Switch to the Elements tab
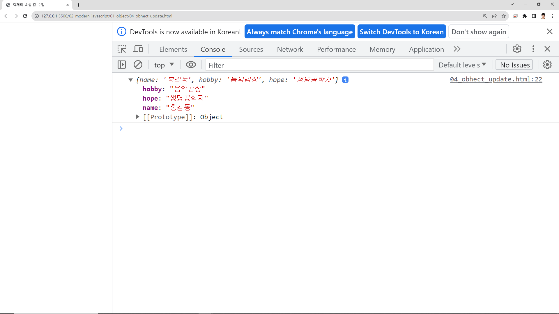Viewport: 559px width, 314px height. (173, 49)
